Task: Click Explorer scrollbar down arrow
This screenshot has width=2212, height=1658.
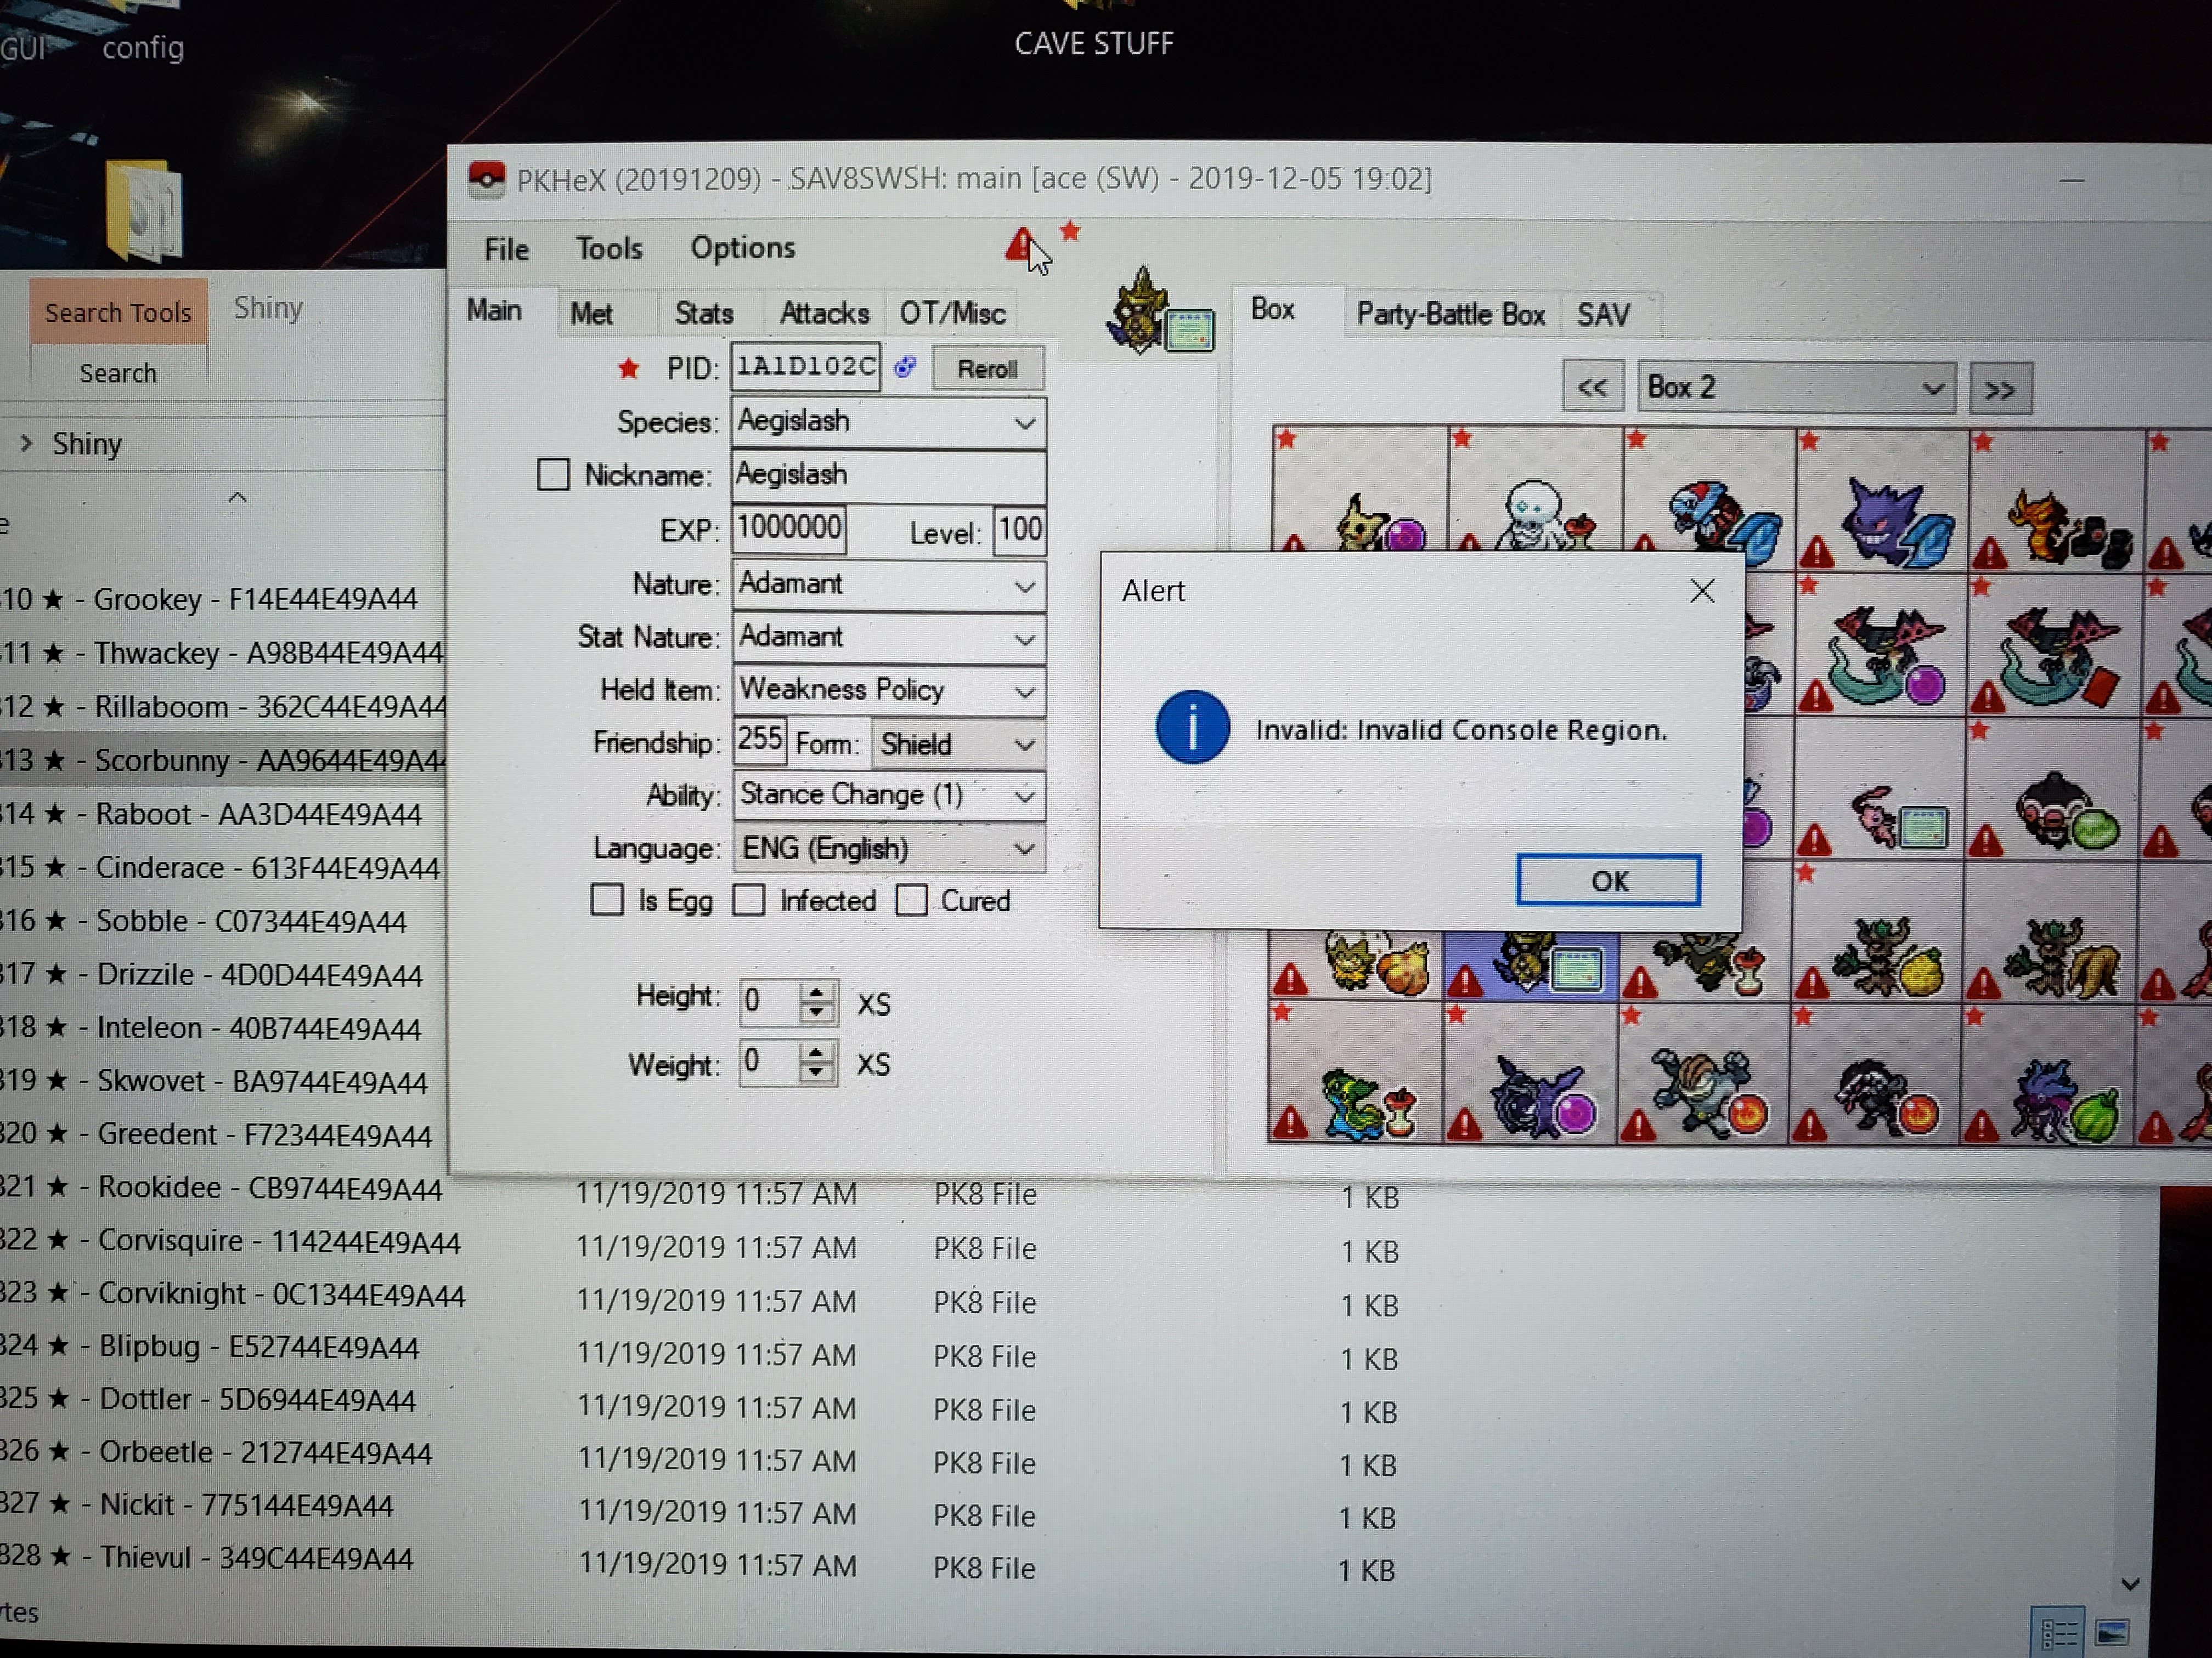Action: coord(2129,1583)
